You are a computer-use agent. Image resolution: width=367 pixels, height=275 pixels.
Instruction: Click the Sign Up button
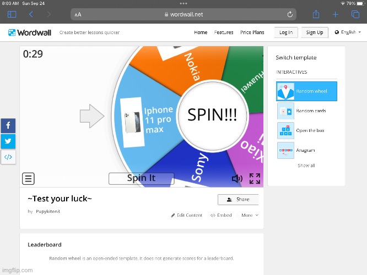[x=315, y=32]
